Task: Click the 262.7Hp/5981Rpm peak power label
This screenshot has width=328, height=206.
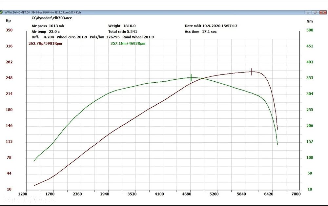Action: tap(45, 44)
